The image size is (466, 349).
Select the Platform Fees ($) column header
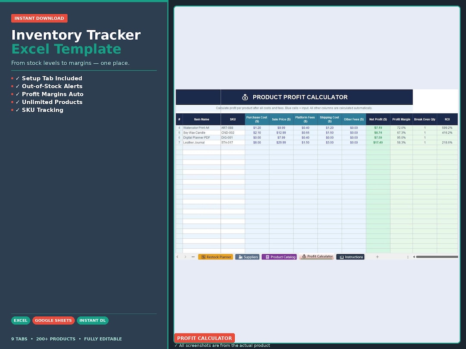click(305, 119)
